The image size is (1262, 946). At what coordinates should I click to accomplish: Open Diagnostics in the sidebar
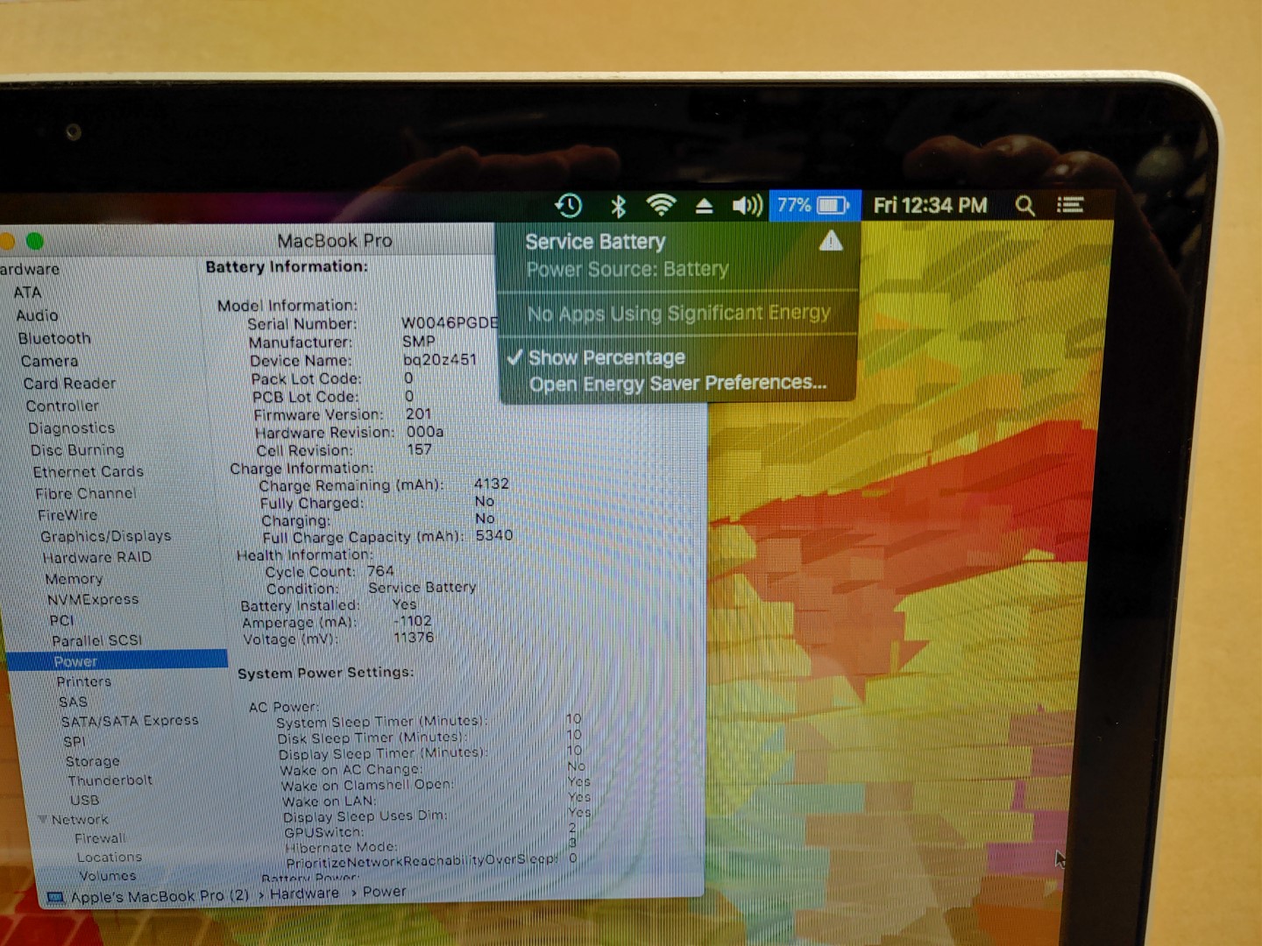point(71,427)
